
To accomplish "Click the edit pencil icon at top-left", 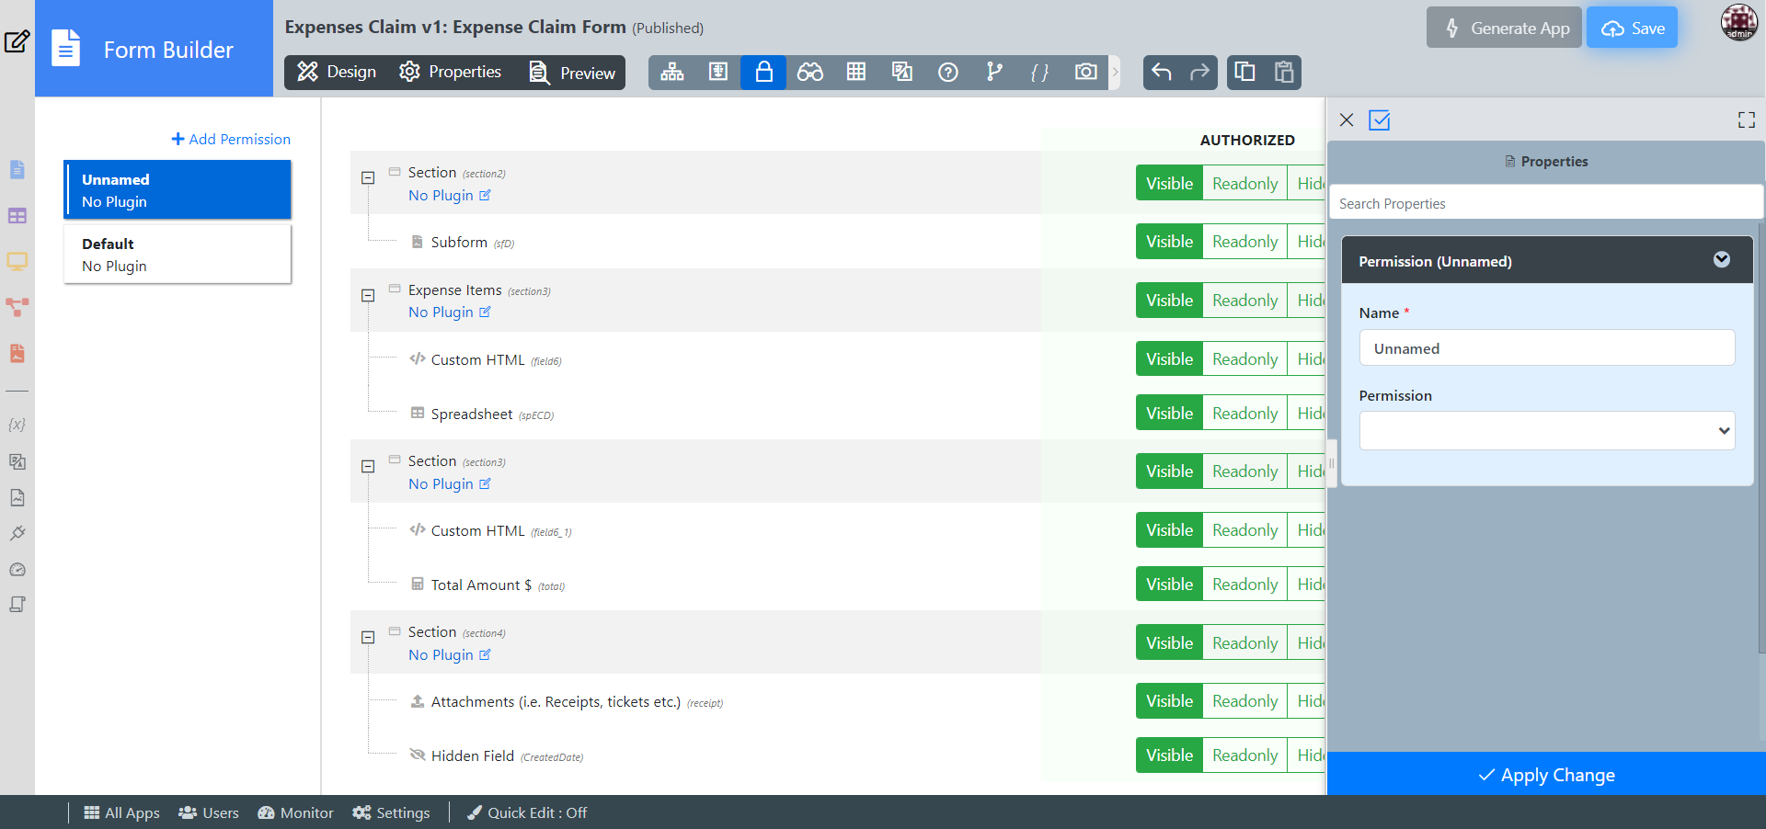I will click(x=17, y=41).
